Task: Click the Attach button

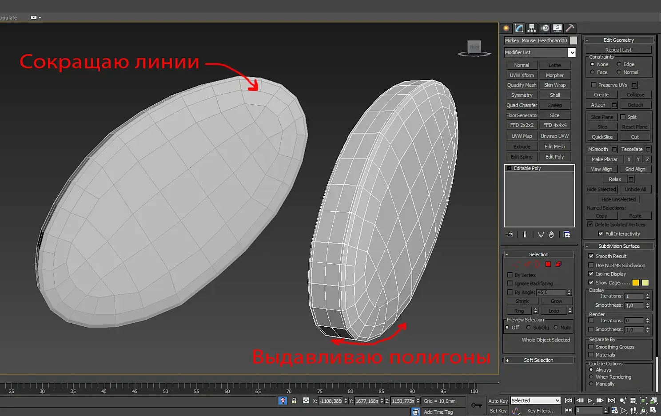Action: coord(598,105)
